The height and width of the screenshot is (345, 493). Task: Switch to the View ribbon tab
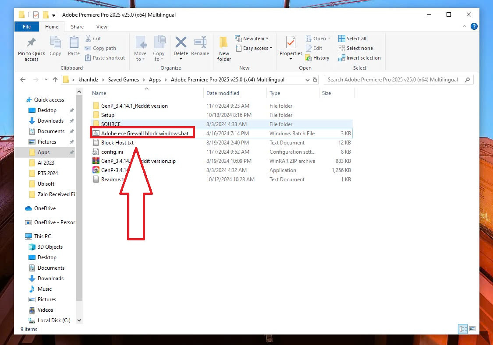[x=102, y=27]
